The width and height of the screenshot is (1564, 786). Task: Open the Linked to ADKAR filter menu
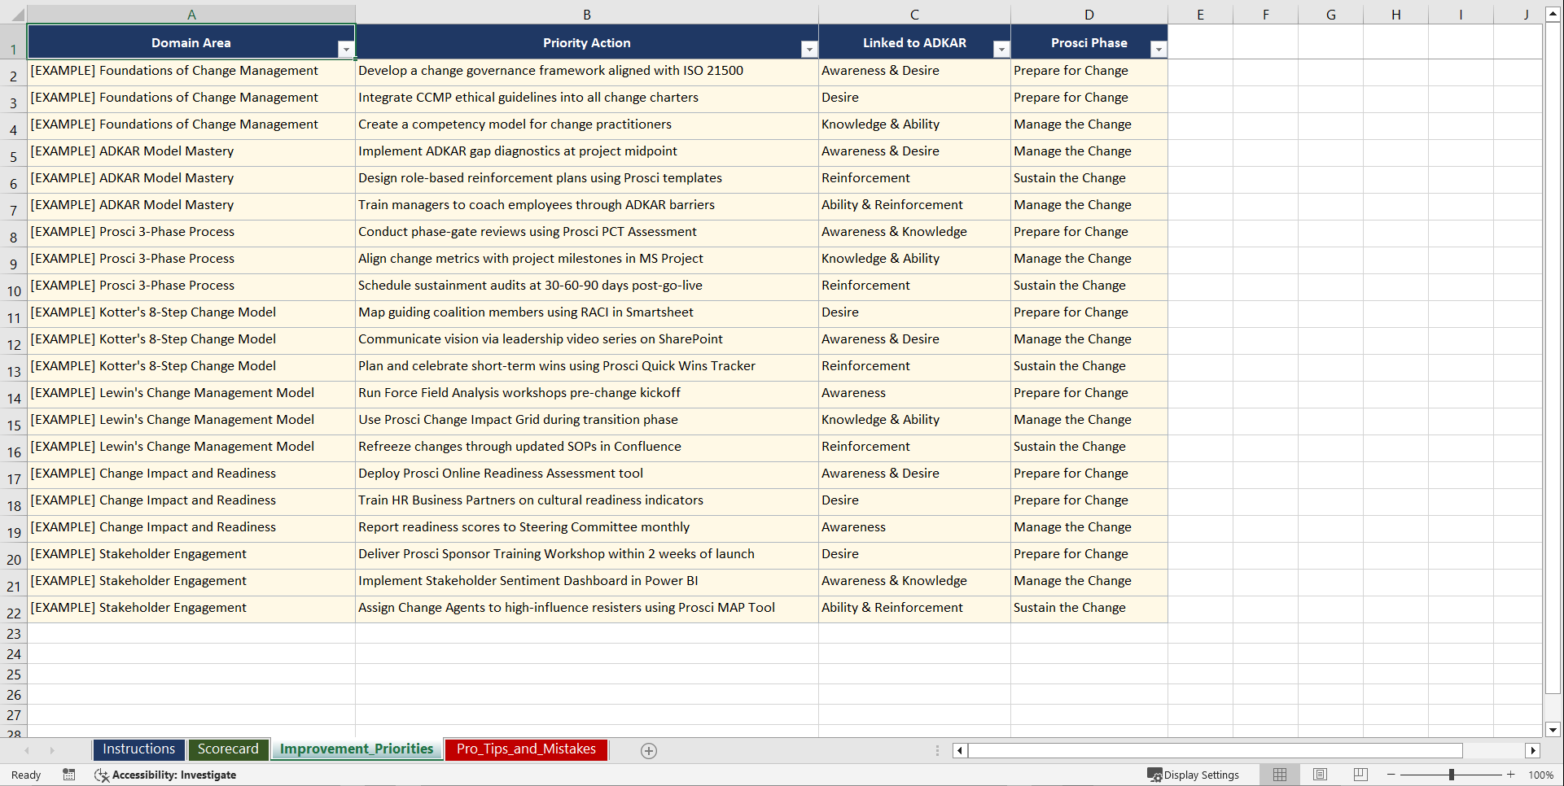click(x=1001, y=49)
